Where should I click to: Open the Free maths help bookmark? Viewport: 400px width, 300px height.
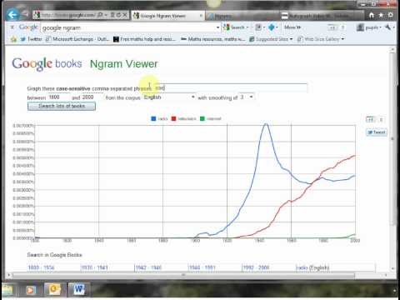(144, 39)
